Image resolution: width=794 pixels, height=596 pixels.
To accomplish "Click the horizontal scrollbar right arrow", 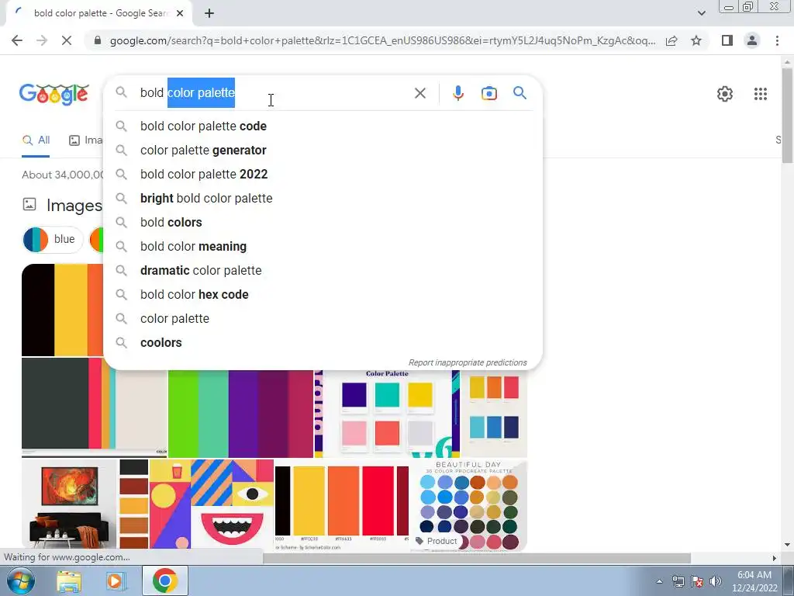I will 774,558.
